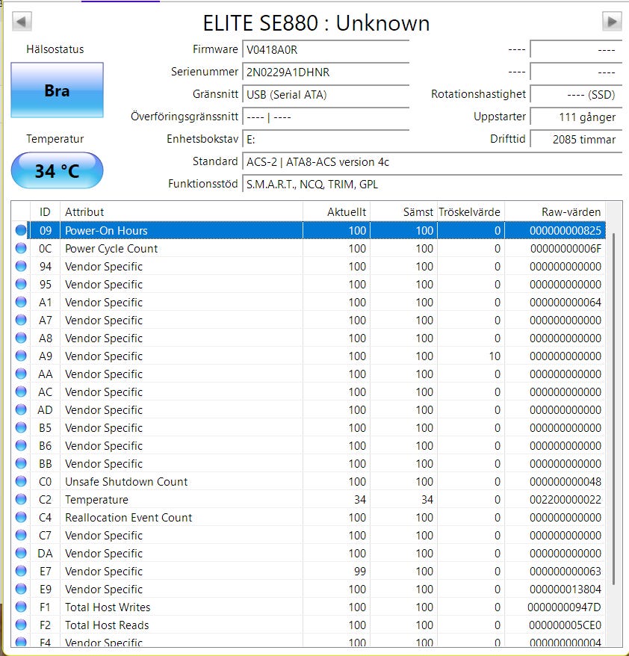Click the Serienummer field value

[326, 72]
